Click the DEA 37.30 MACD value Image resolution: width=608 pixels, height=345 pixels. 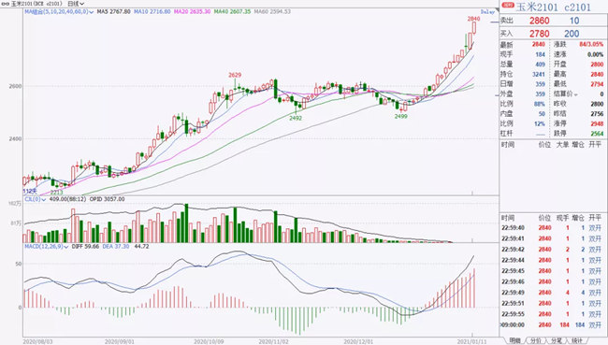(x=116, y=247)
